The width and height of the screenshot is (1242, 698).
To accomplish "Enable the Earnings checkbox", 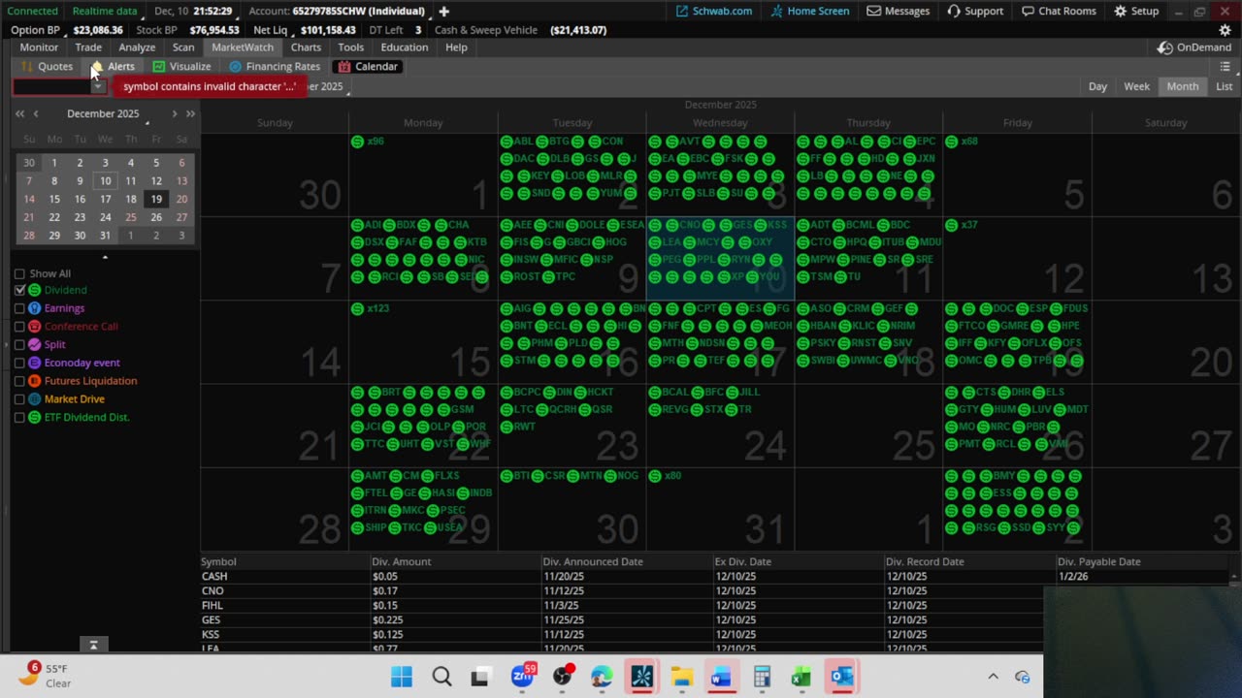I will click(x=19, y=308).
